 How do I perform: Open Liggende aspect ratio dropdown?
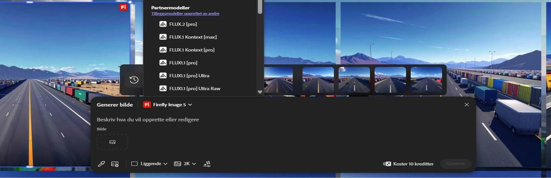tap(149, 164)
